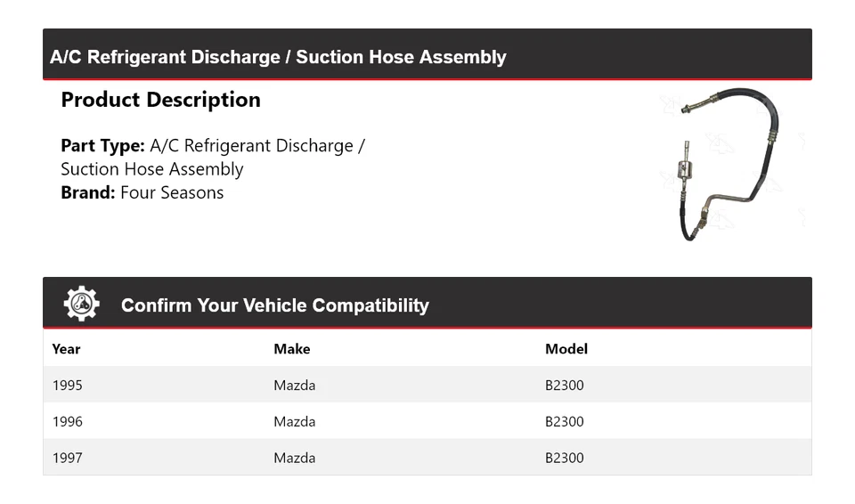Click the Make column header
The height and width of the screenshot is (504, 855).
291,349
